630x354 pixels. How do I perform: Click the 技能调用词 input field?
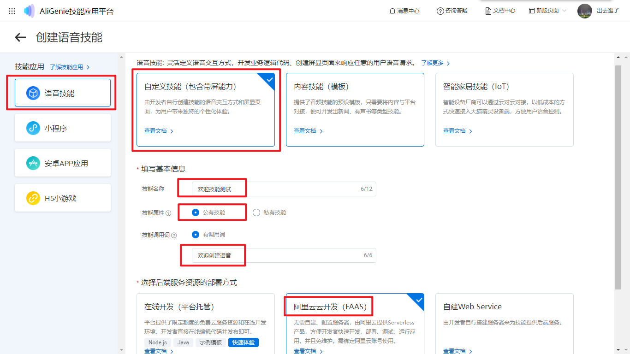click(284, 255)
